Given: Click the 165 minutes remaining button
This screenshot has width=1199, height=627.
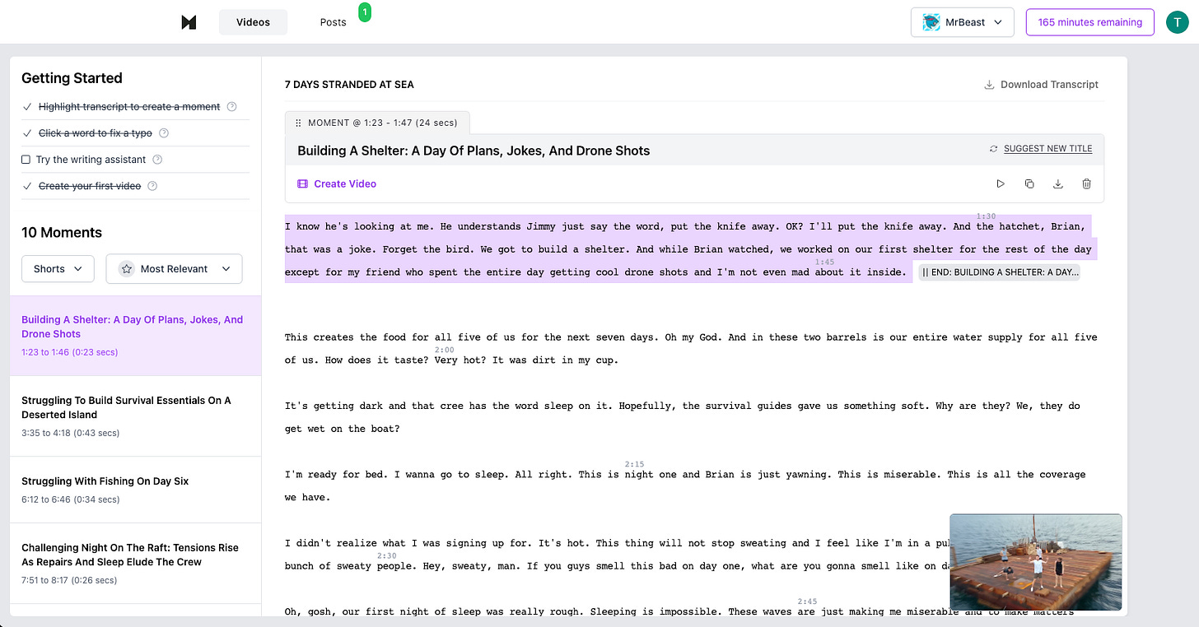Looking at the screenshot, I should (1089, 22).
